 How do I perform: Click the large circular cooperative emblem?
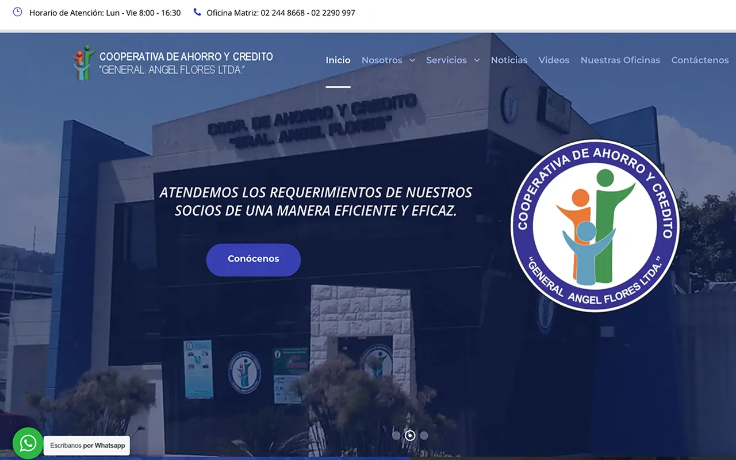pyautogui.click(x=595, y=225)
